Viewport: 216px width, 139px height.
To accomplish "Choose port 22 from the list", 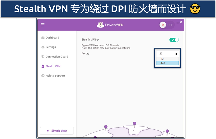I will point(167,59).
